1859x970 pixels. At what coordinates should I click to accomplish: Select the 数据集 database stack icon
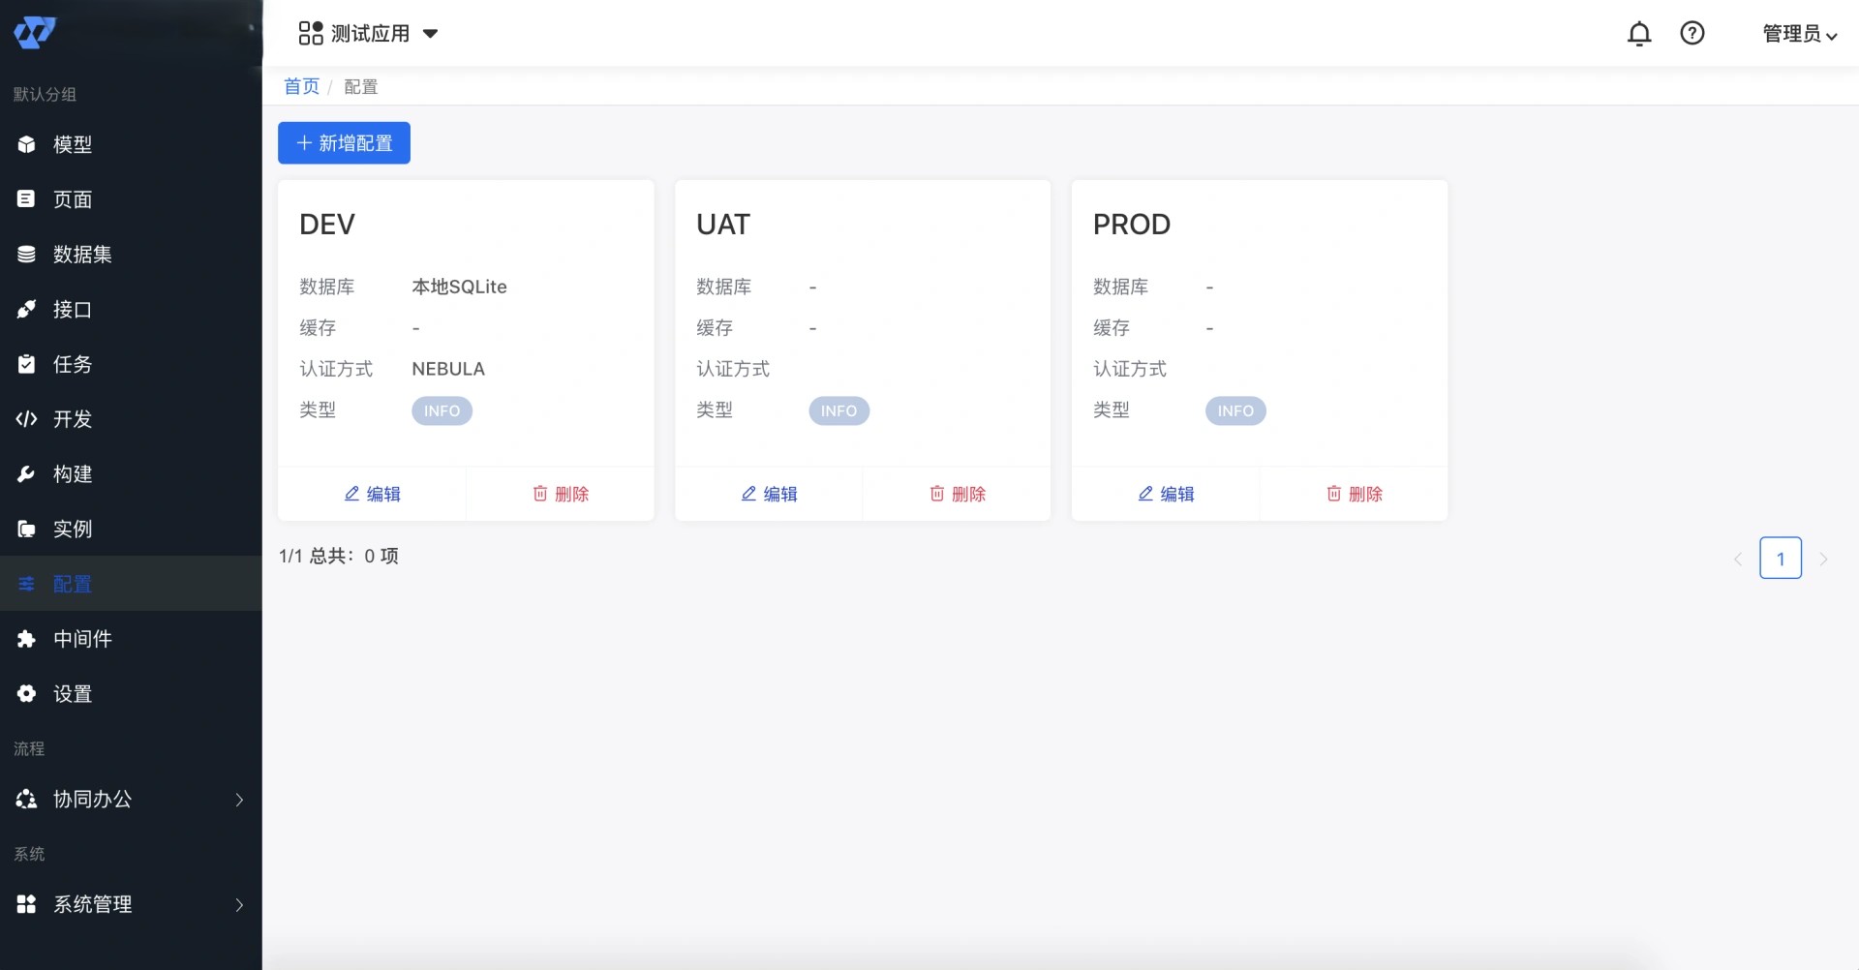[26, 255]
